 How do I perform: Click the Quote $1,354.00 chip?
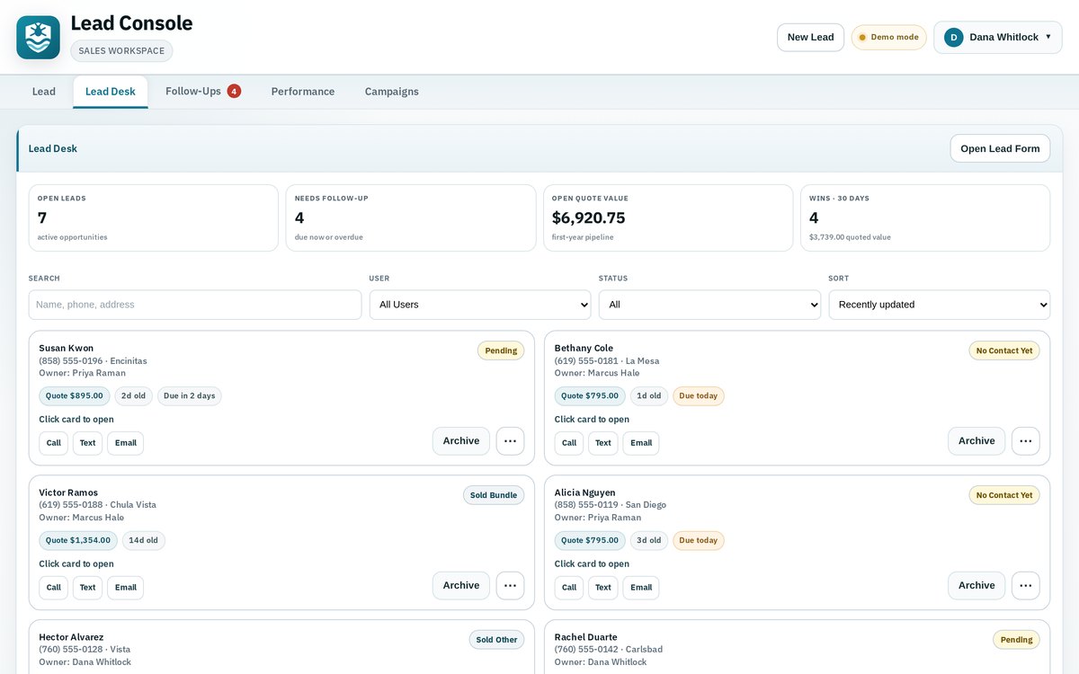pos(78,541)
